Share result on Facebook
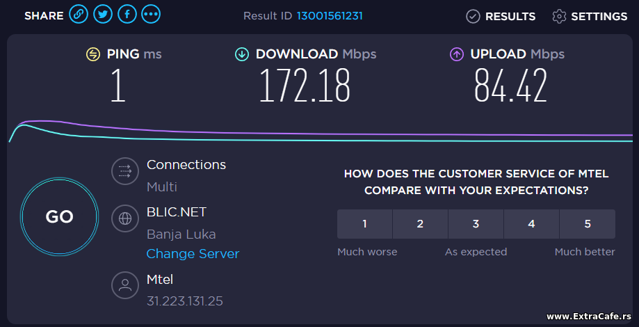Viewport: 639px width, 327px height. (127, 15)
